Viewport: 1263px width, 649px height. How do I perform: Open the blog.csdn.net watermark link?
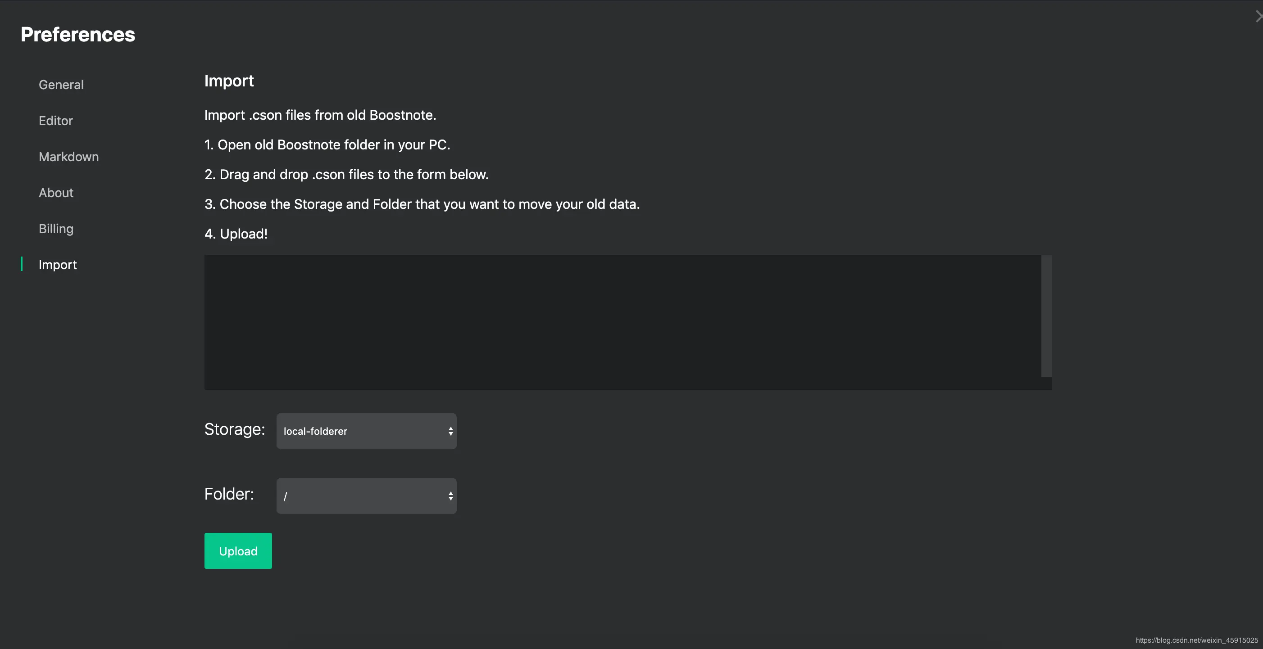(1196, 640)
